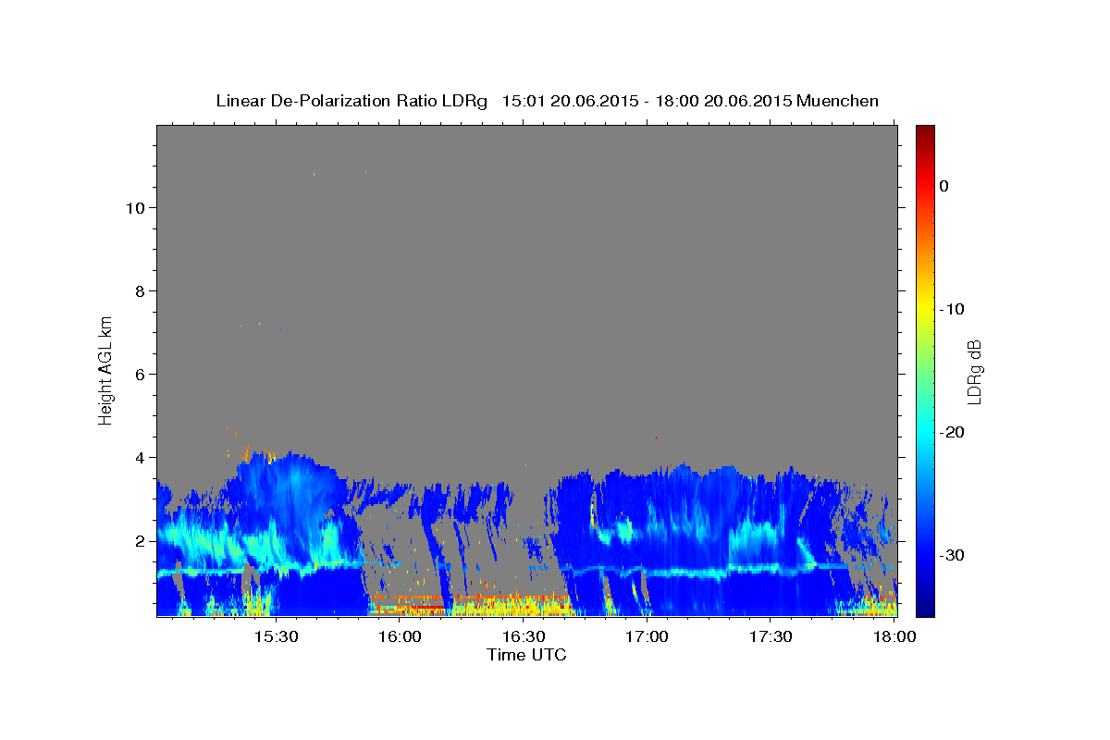Click the 'Time UTC' axis label
The height and width of the screenshot is (740, 1110).
coord(526,655)
